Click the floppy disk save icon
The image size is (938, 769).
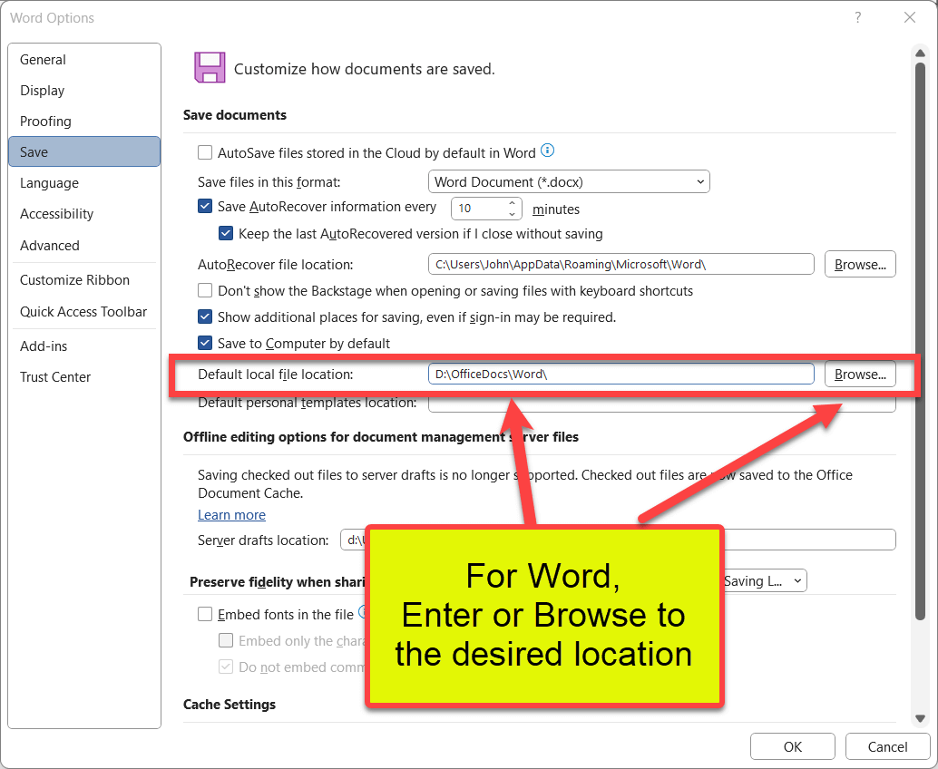(x=209, y=67)
